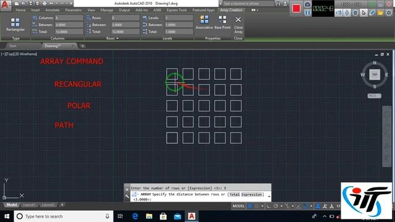
Task: Click the Base Point button
Action: coord(222,22)
